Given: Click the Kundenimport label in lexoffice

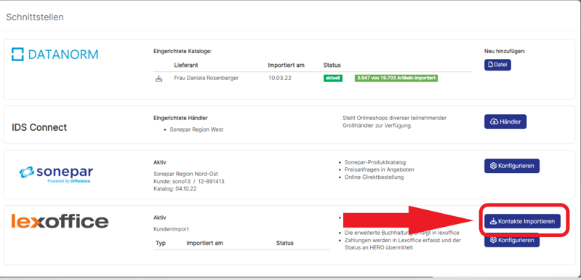Looking at the screenshot, I should (x=171, y=229).
